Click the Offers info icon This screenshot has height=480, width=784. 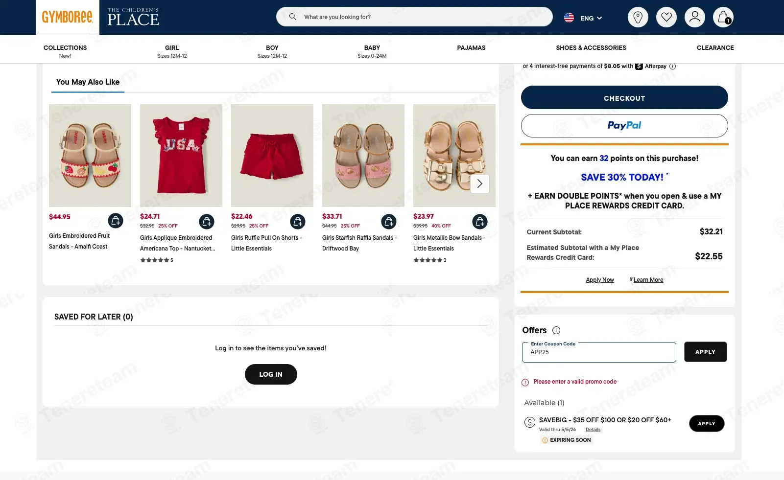click(556, 330)
